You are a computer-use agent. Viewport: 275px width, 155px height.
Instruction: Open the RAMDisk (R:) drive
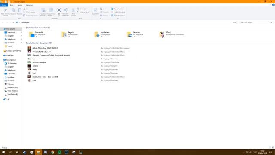(x=11, y=87)
